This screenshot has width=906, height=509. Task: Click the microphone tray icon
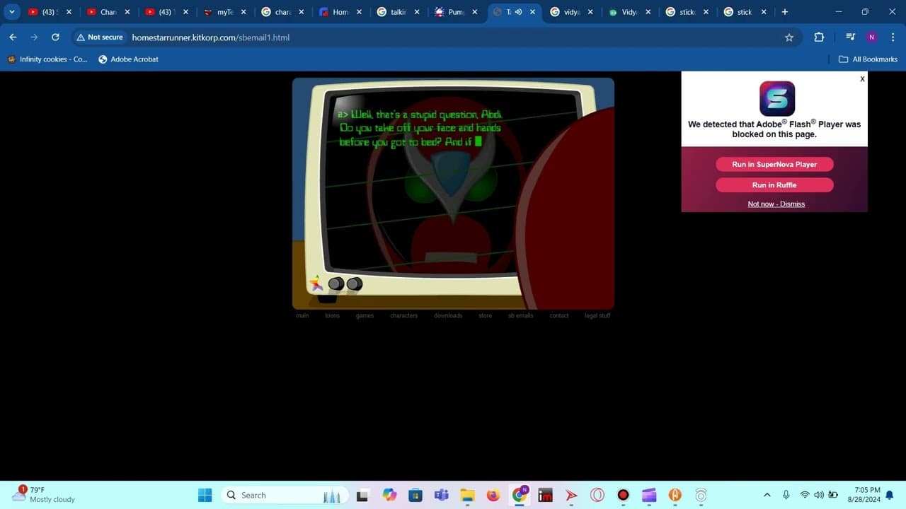coord(786,495)
